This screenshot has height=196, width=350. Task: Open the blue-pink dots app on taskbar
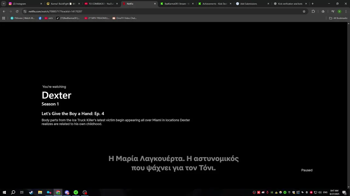(x=49, y=192)
